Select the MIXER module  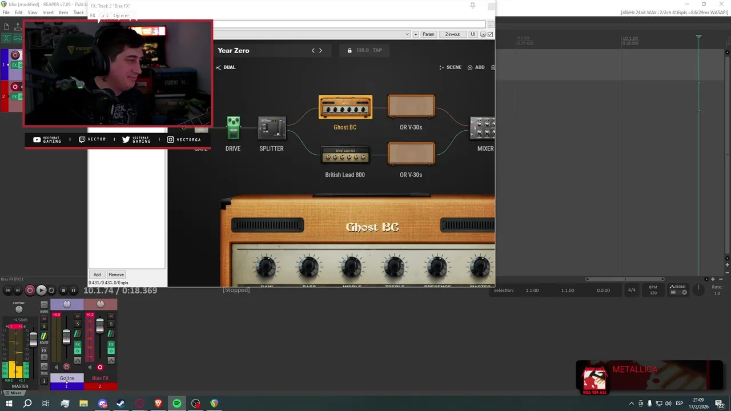483,128
